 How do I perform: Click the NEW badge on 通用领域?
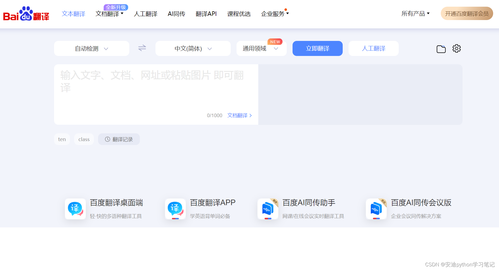(x=275, y=42)
